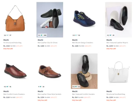
Task: Click the Rs. 1254 price of Structured Handheld Bag
Action: [110, 97]
